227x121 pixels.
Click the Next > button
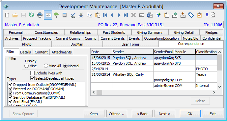coord(165,114)
